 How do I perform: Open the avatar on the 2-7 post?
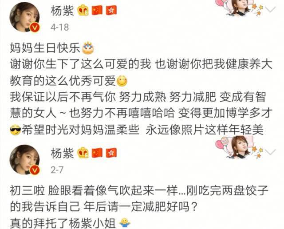[x=25, y=160]
